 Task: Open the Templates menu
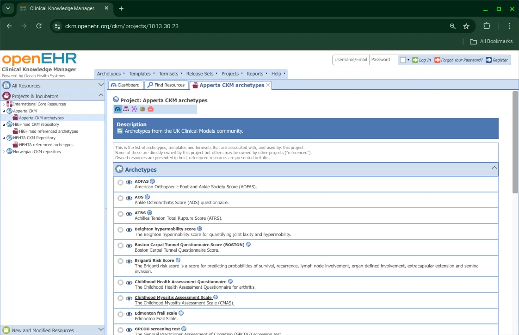[x=141, y=74]
